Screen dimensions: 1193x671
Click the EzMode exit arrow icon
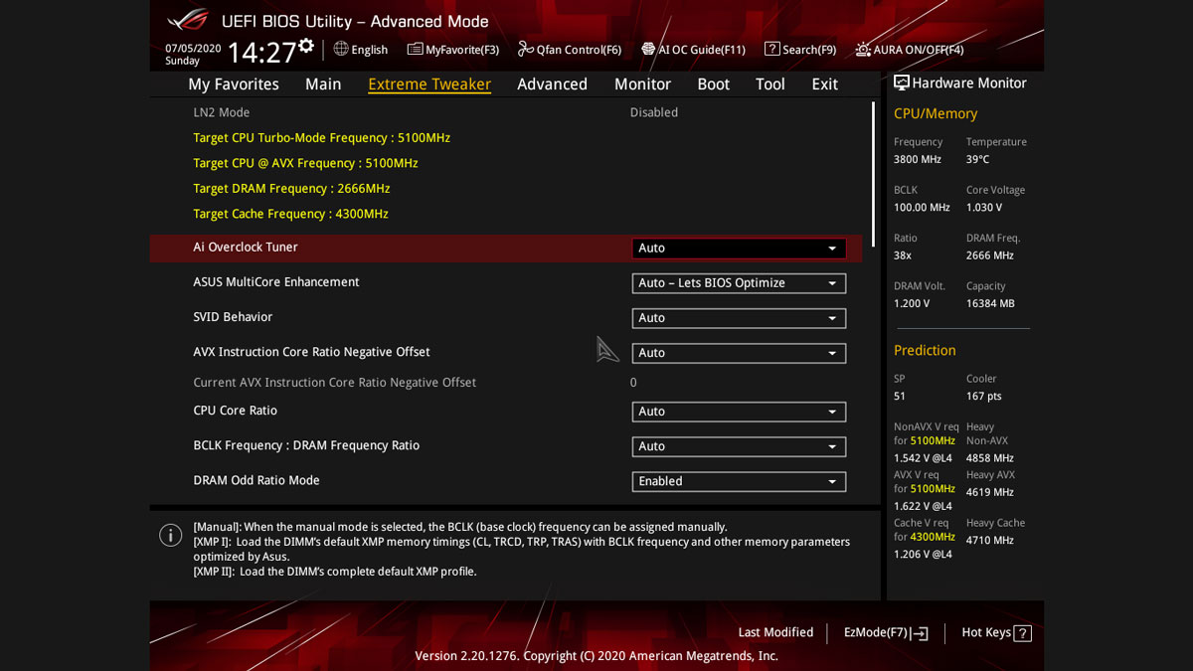click(920, 633)
